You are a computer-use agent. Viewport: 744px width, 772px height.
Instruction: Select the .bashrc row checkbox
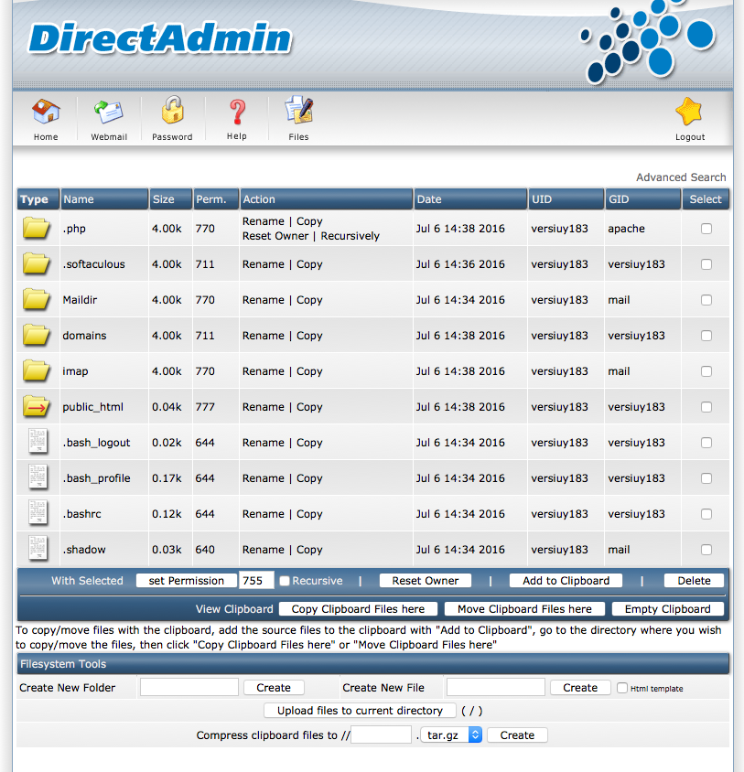pyautogui.click(x=706, y=514)
